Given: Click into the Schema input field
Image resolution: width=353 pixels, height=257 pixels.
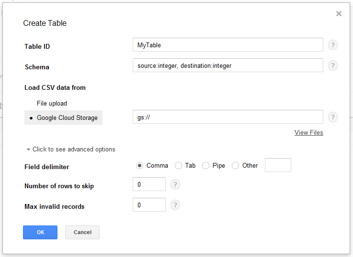Looking at the screenshot, I should pyautogui.click(x=228, y=65).
